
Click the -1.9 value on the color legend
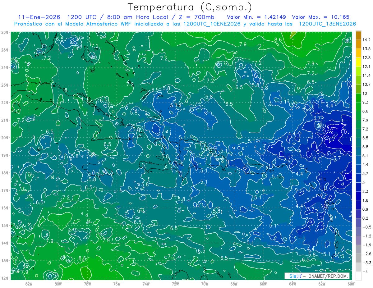pos(367,245)
